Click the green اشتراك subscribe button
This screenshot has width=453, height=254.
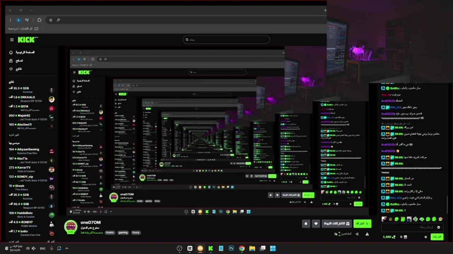362,224
